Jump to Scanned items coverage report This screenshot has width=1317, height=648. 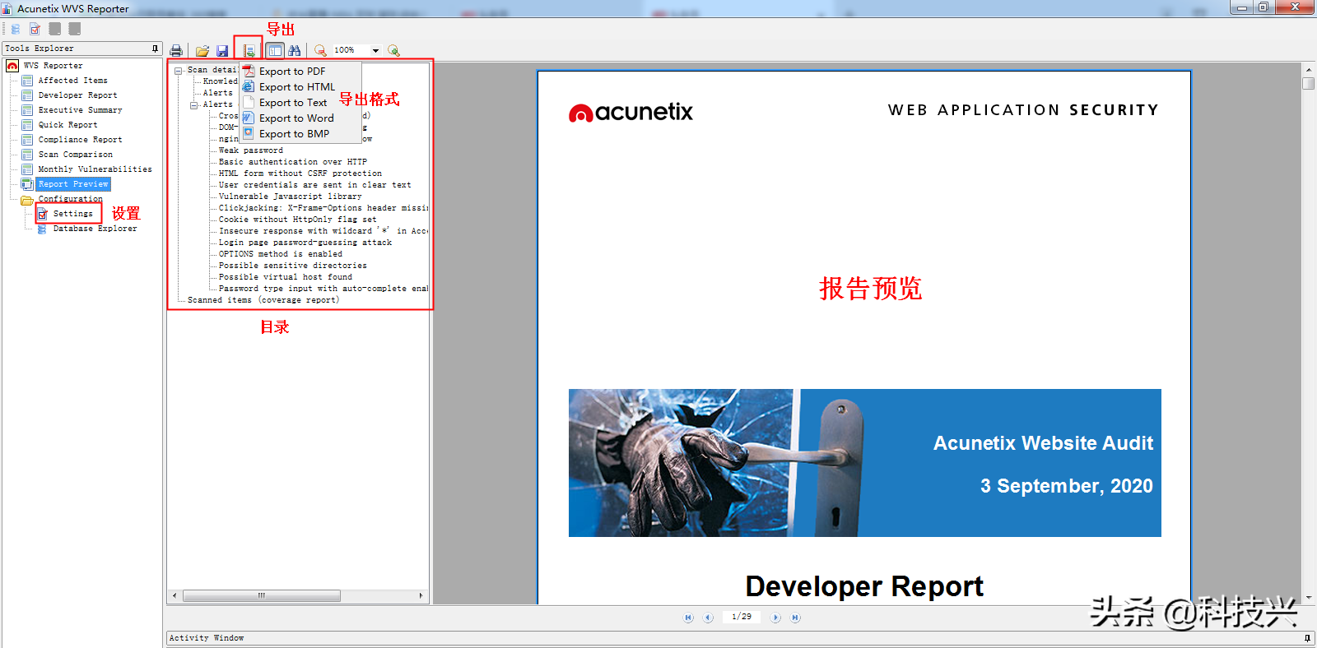263,300
